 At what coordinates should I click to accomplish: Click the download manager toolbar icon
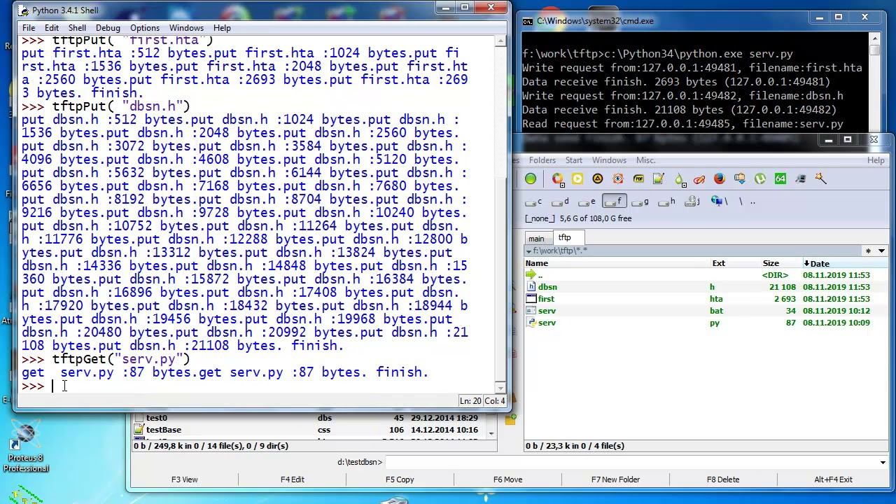tap(740, 179)
